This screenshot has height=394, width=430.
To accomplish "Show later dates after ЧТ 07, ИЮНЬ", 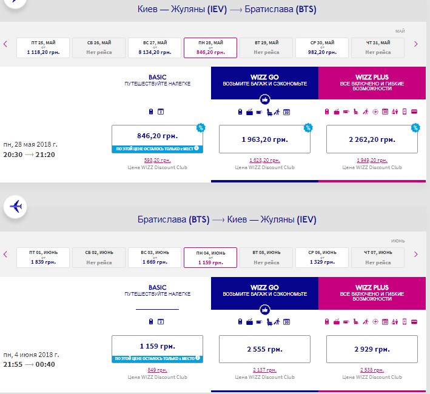I will (x=415, y=254).
